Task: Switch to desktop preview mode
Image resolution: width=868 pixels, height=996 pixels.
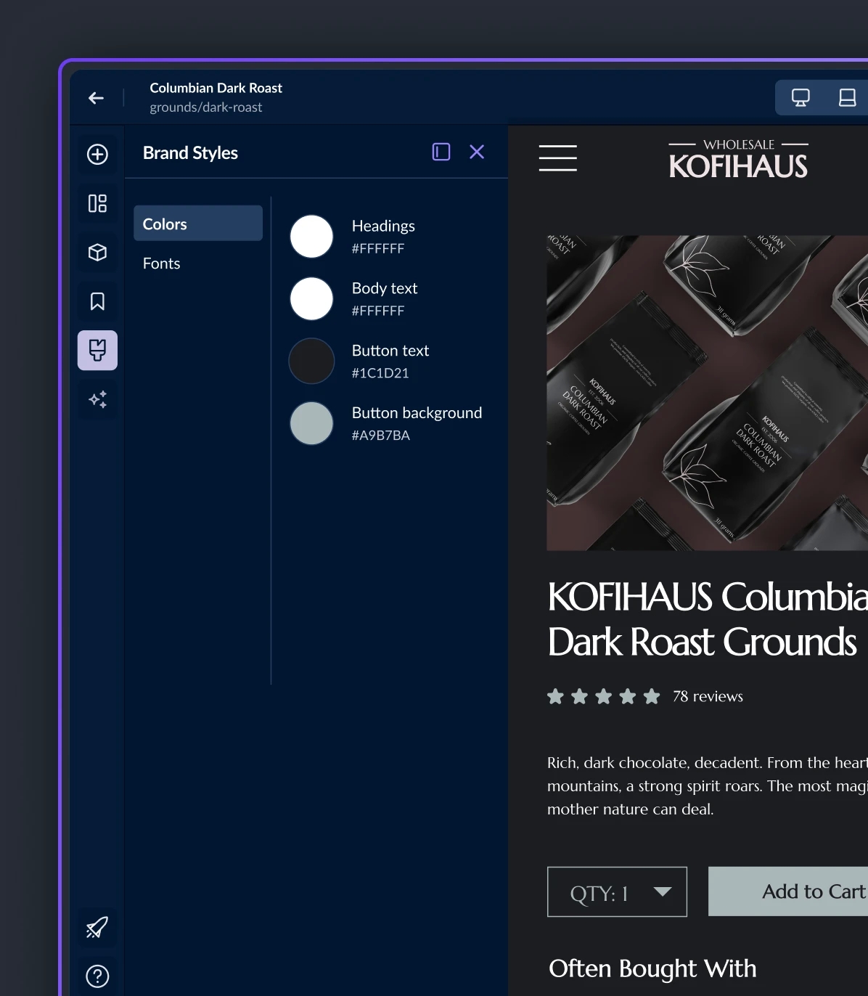Action: coord(801,98)
